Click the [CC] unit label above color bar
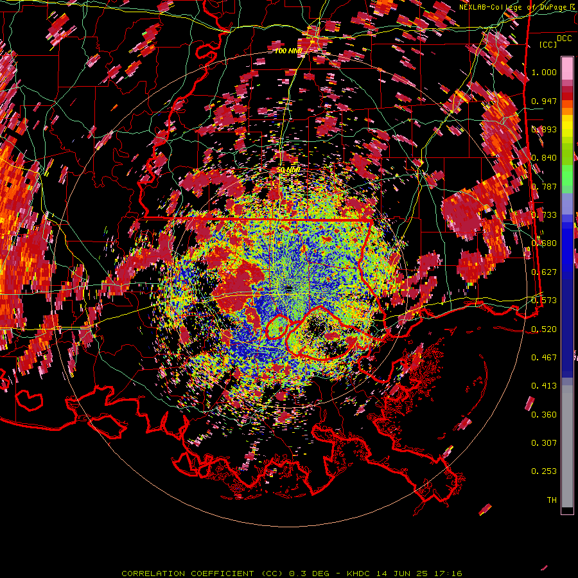Viewport: 578px width, 578px height. [x=548, y=44]
